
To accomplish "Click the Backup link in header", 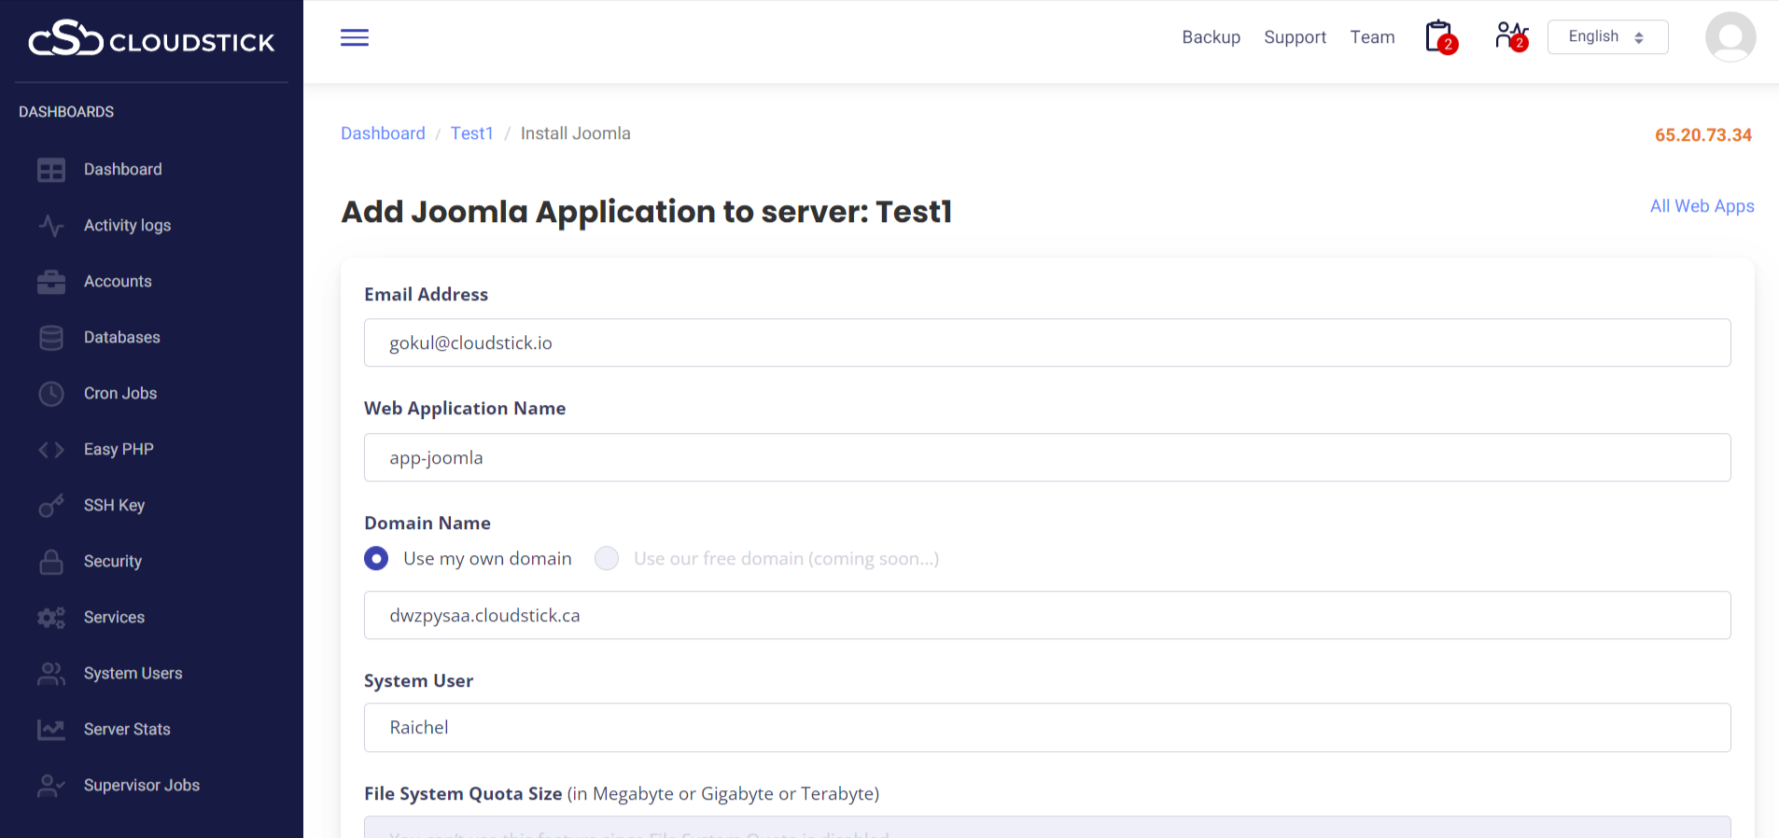I will (x=1211, y=37).
